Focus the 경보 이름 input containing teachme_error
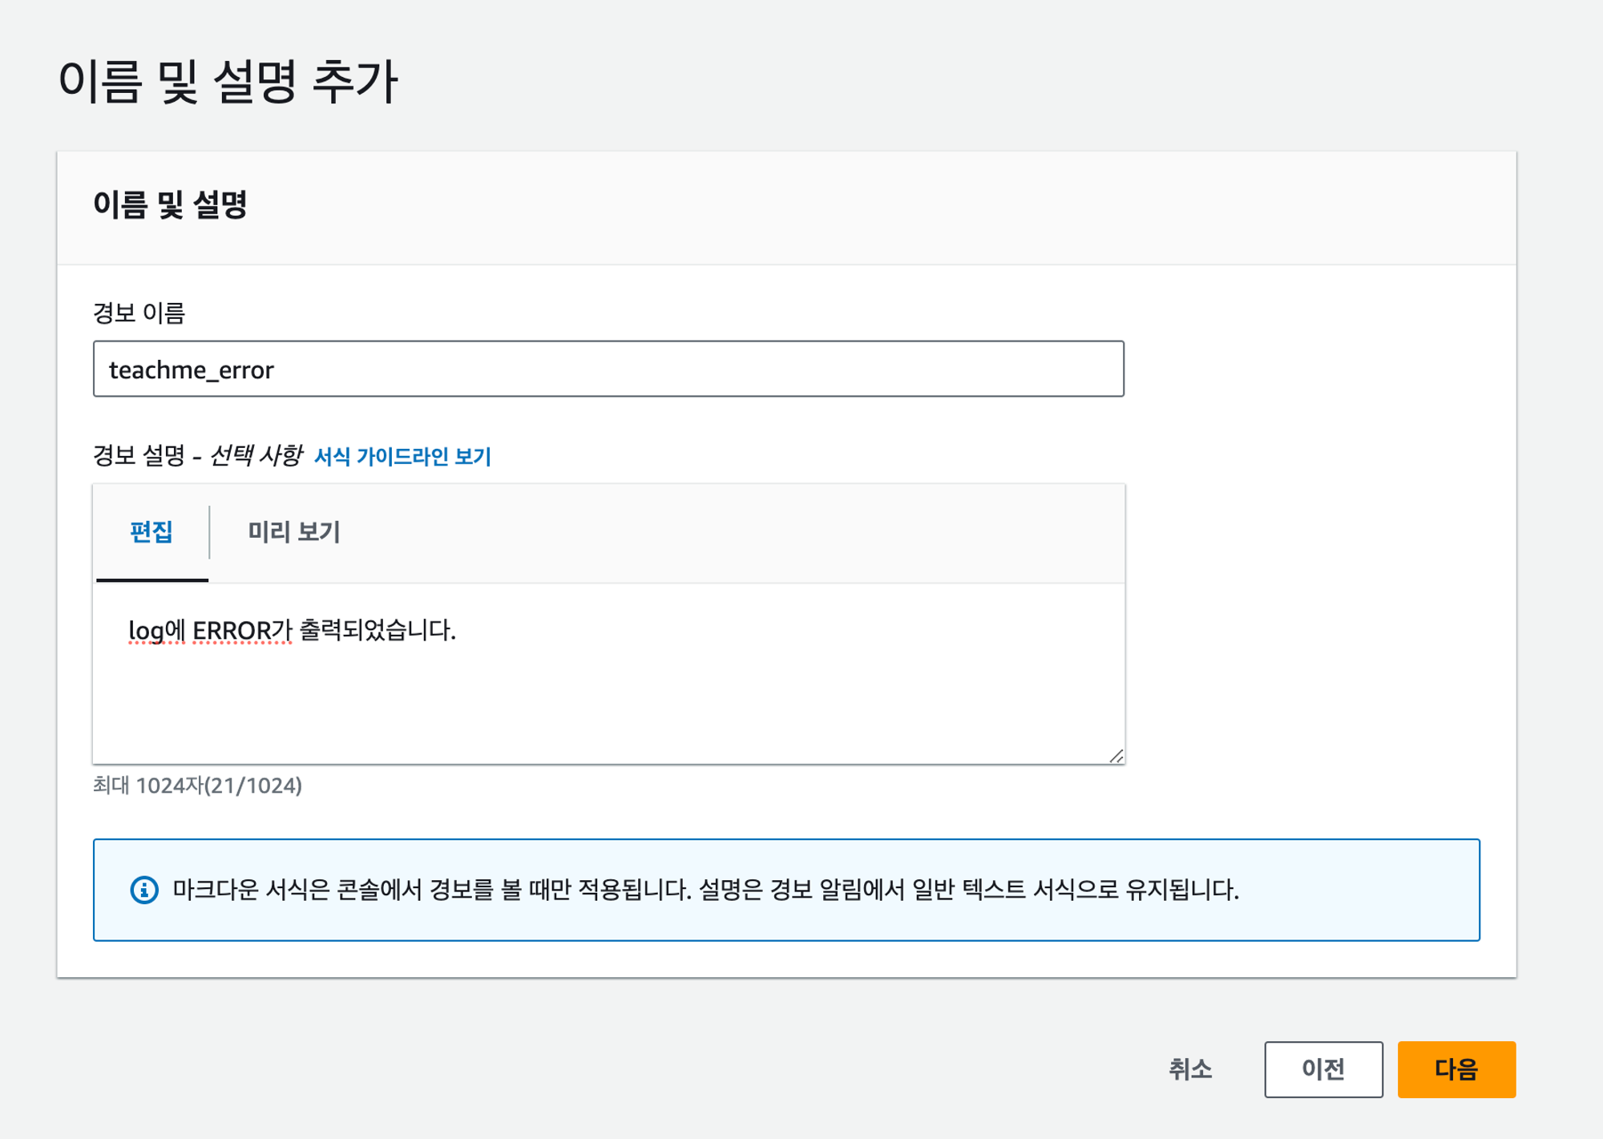Image resolution: width=1603 pixels, height=1139 pixels. pos(608,369)
